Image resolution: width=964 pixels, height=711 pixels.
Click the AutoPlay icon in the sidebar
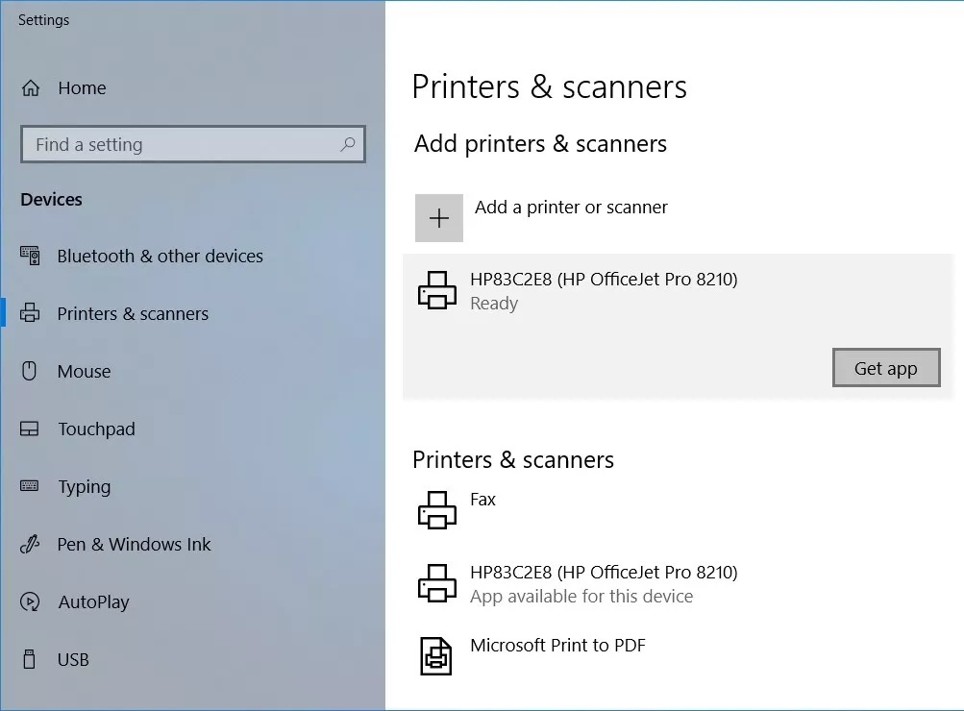30,602
